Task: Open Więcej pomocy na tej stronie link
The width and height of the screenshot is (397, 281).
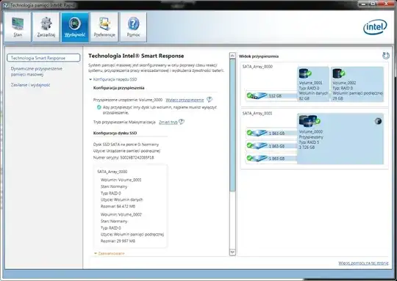Action: [363, 263]
